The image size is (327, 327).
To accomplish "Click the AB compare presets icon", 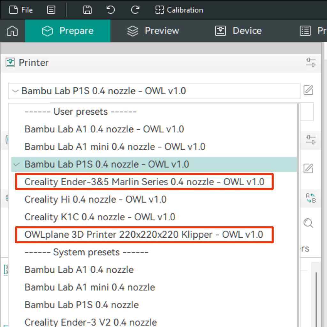I will [x=310, y=198].
